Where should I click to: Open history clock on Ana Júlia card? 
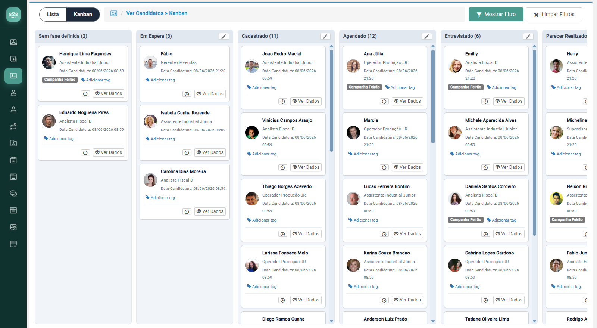384,102
